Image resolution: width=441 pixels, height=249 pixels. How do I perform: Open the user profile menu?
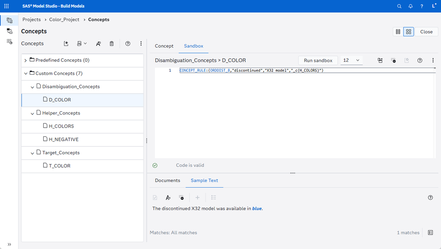(x=434, y=6)
